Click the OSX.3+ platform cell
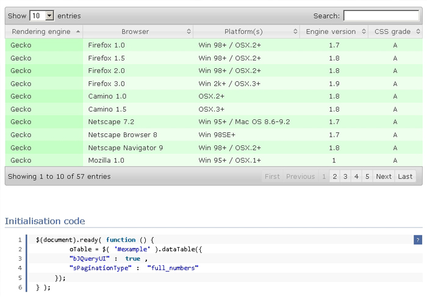The height and width of the screenshot is (297, 427). [x=246, y=109]
